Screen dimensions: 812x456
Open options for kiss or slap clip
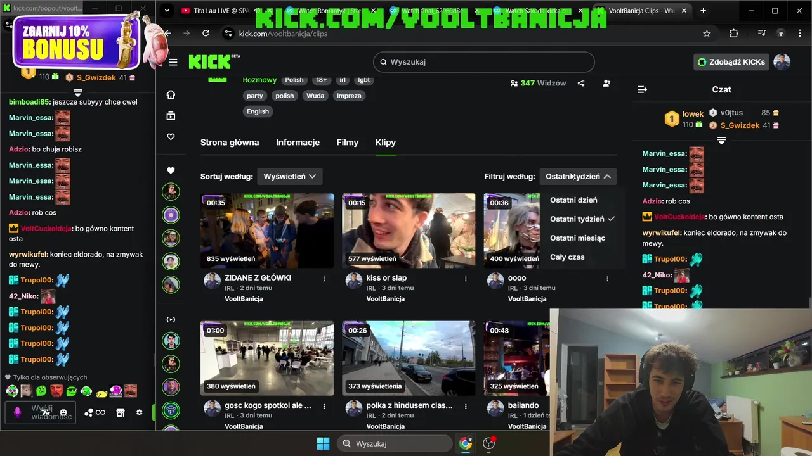tap(466, 279)
